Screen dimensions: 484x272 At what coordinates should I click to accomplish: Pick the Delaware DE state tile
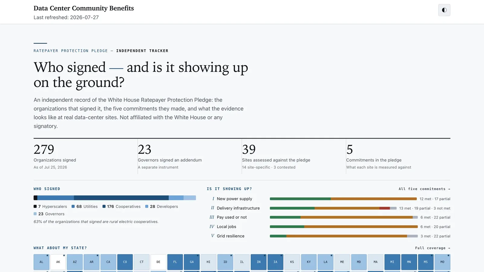(158, 262)
